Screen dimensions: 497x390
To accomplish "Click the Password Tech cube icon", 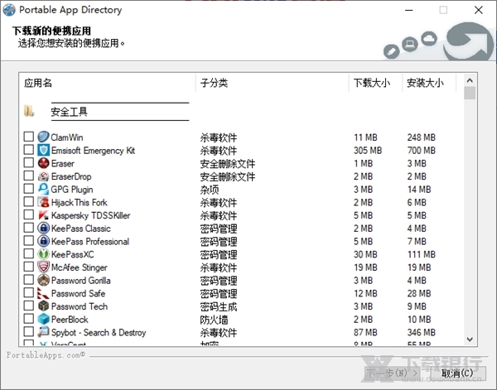I will pos(43,306).
